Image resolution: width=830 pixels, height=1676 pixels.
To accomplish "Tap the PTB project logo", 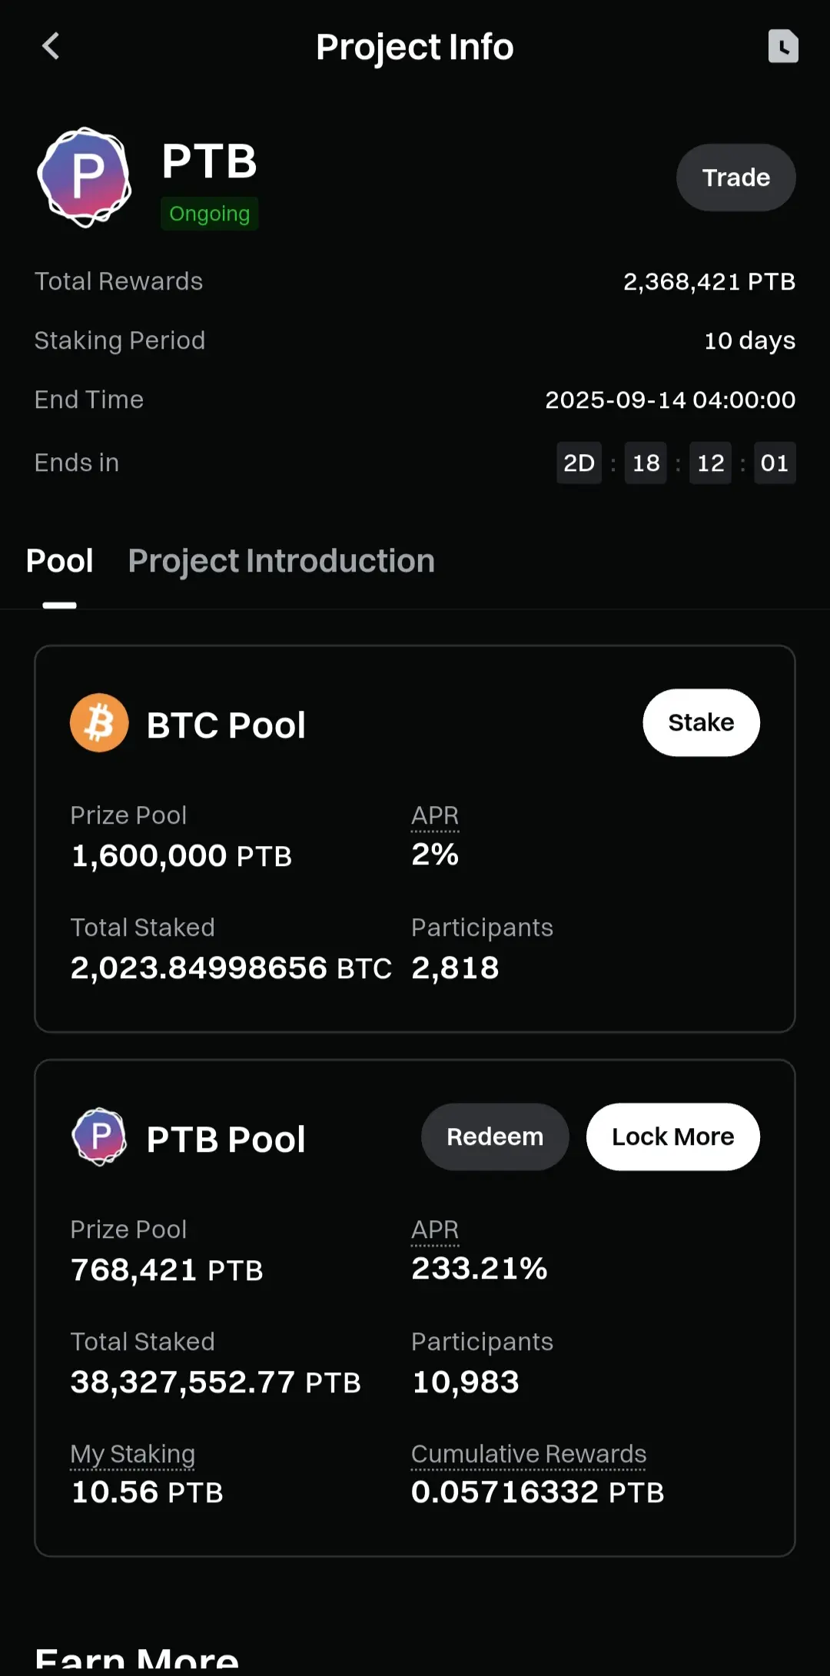I will (x=85, y=178).
